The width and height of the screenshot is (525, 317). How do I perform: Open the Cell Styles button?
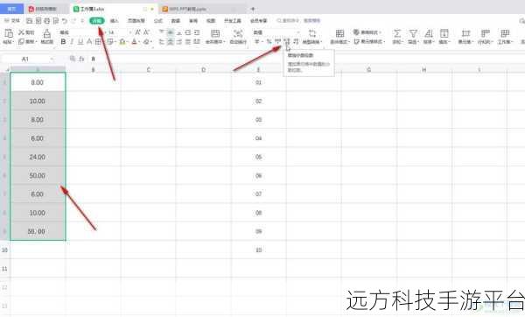[x=369, y=41]
